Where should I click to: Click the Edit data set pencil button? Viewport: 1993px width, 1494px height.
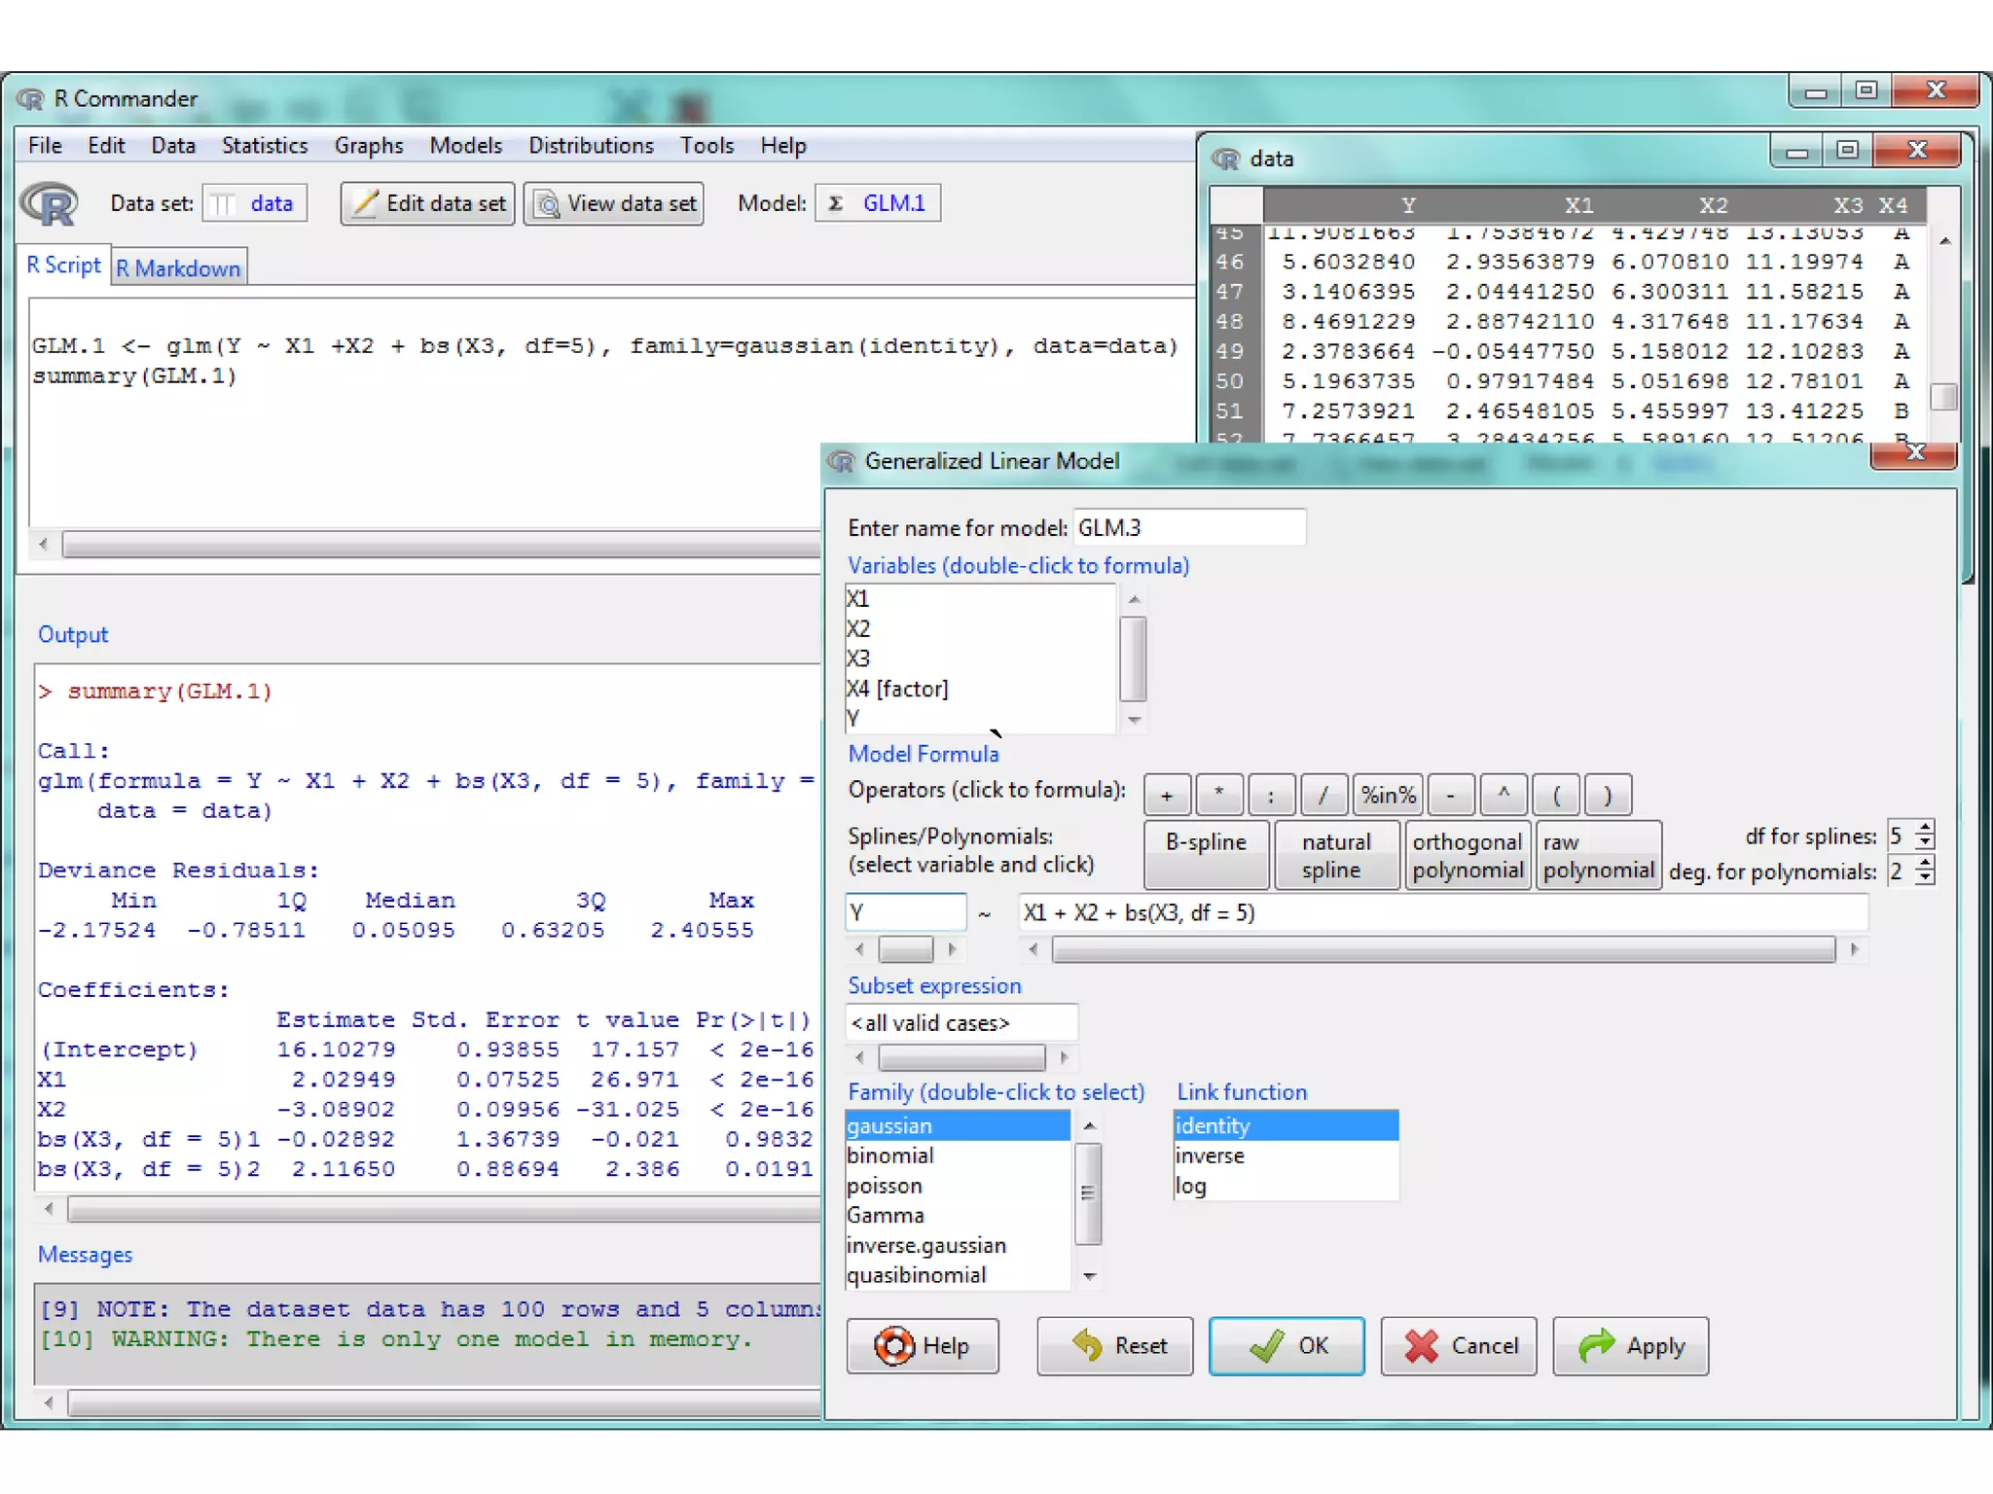point(428,203)
